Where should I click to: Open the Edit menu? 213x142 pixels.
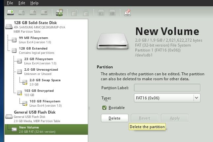pyautogui.click(x=22, y=3)
